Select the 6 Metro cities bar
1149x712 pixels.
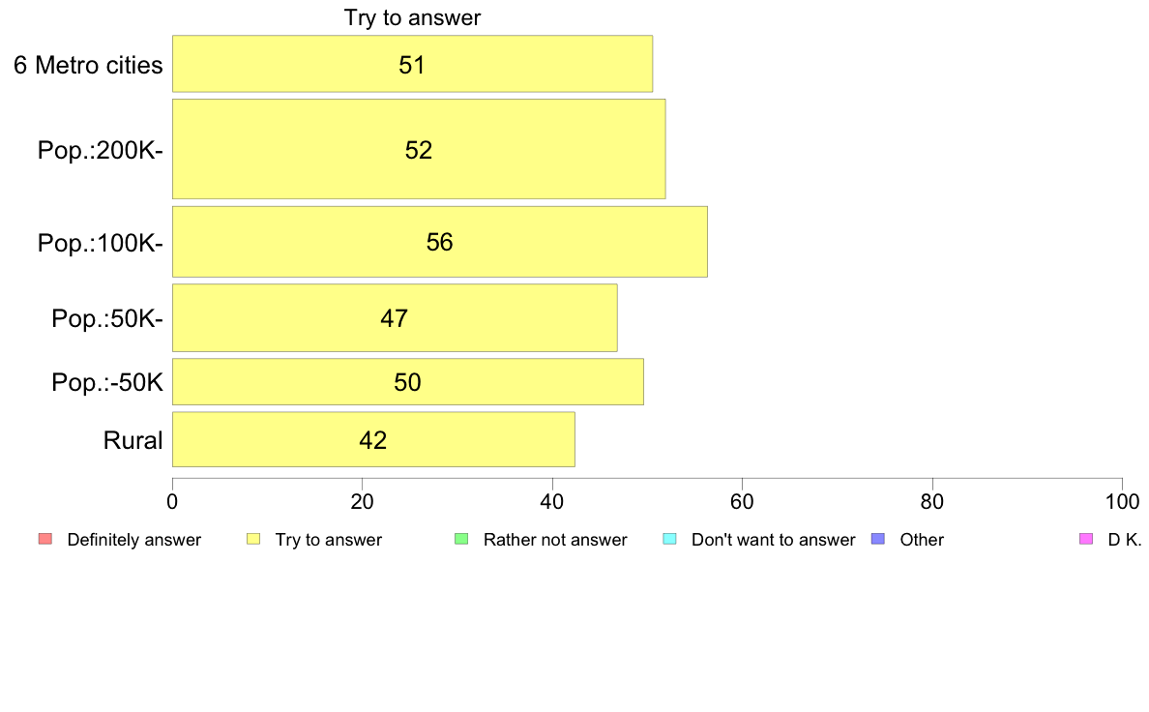point(413,64)
